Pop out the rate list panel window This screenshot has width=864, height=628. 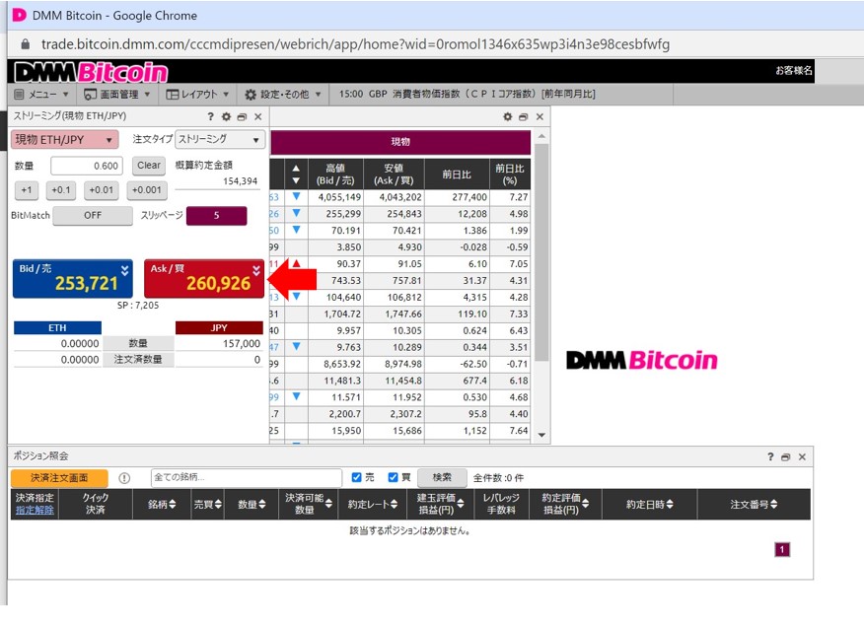tap(524, 116)
